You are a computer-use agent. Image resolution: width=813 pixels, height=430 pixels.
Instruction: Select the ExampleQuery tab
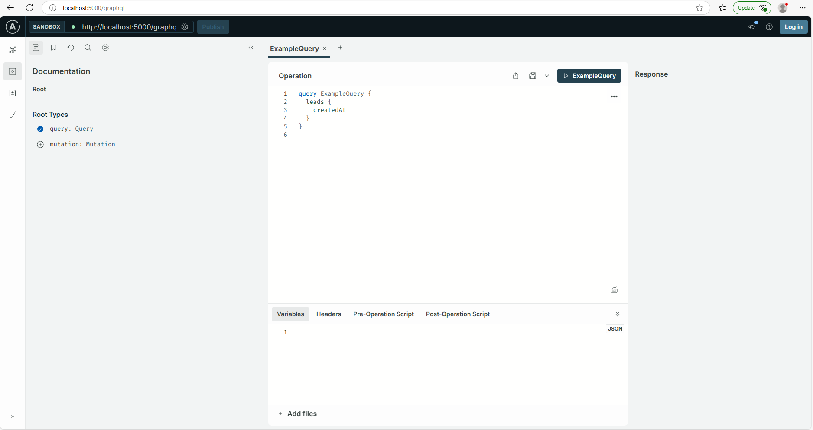[x=294, y=48]
